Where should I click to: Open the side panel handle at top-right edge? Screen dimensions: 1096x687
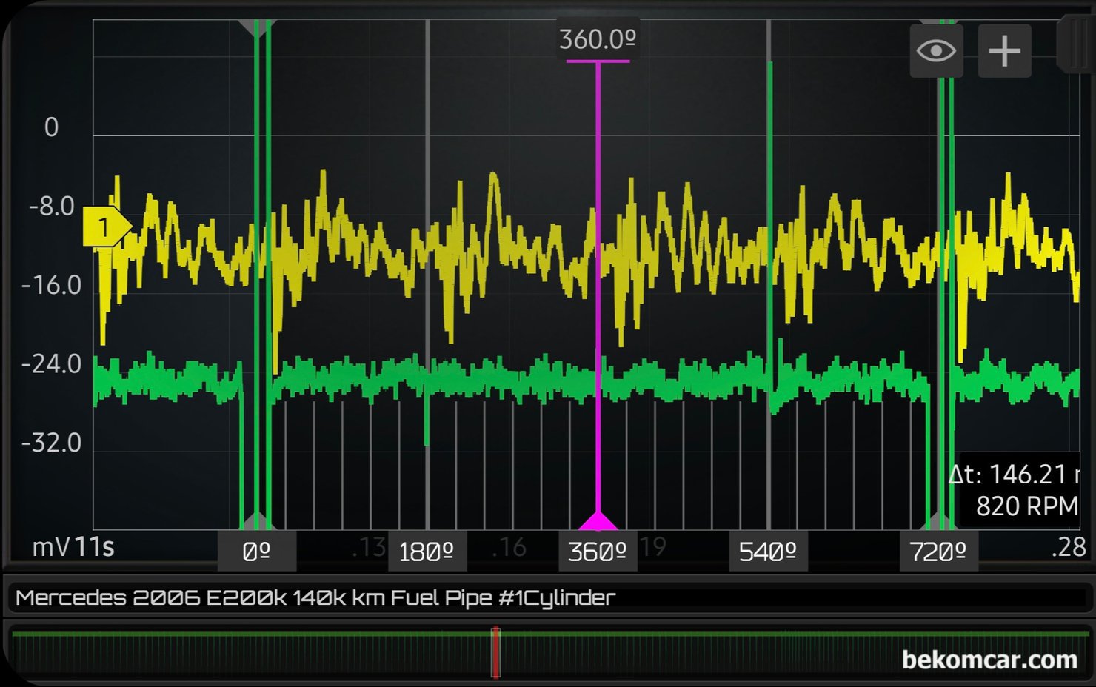point(1077,44)
